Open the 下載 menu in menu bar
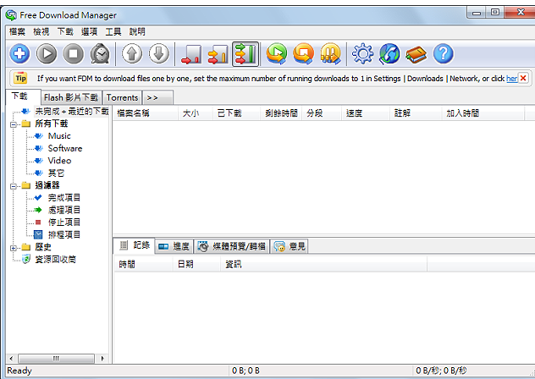Viewport: 535px width, 379px height. point(65,32)
